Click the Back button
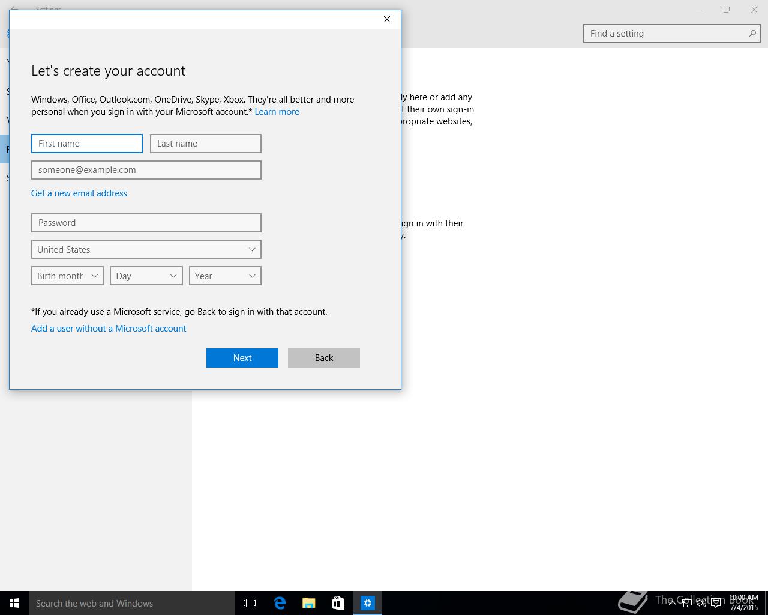Viewport: 768px width, 615px height. point(324,358)
